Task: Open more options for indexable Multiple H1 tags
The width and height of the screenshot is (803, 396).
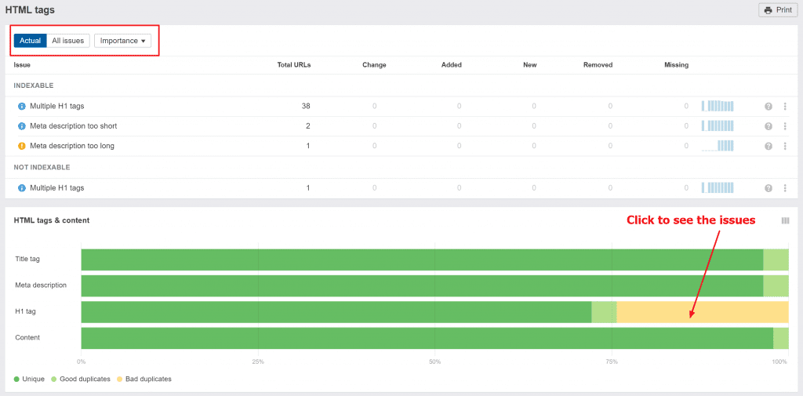Action: pos(784,106)
